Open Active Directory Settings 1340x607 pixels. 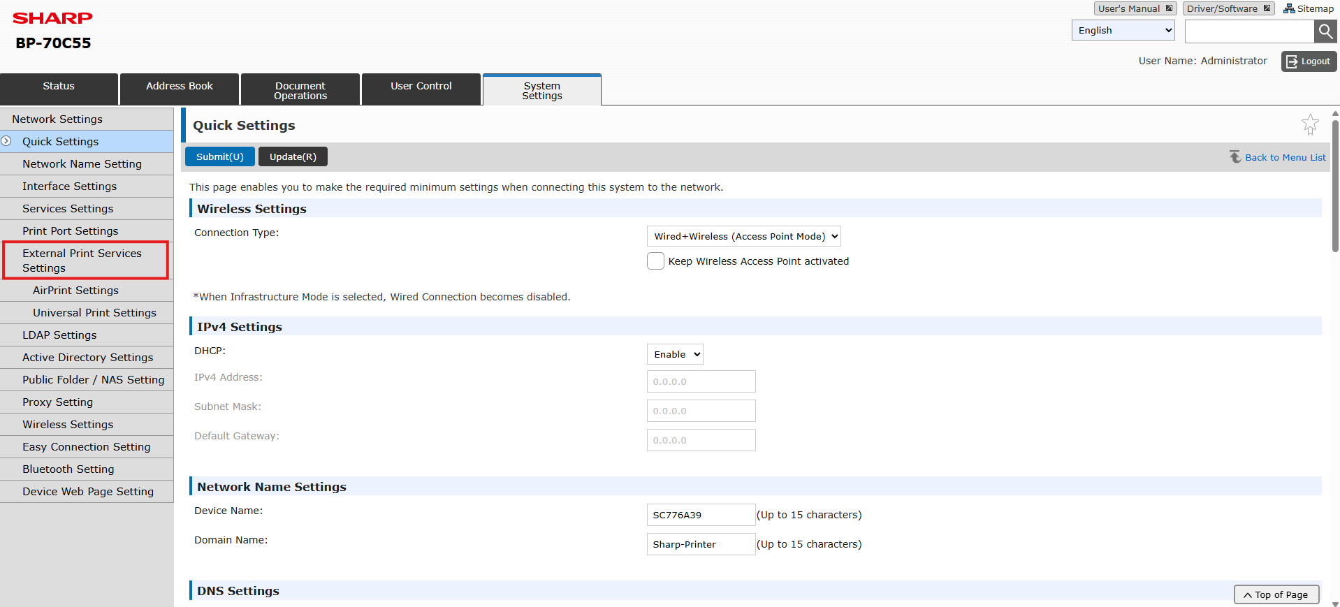(x=87, y=357)
